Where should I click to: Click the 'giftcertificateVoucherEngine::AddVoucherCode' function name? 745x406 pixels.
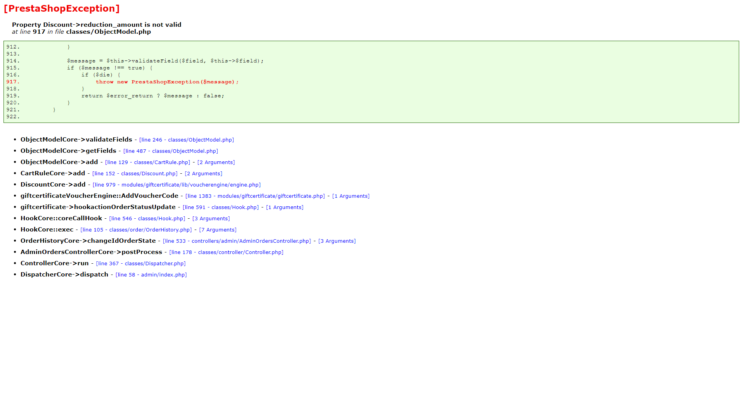pos(99,196)
